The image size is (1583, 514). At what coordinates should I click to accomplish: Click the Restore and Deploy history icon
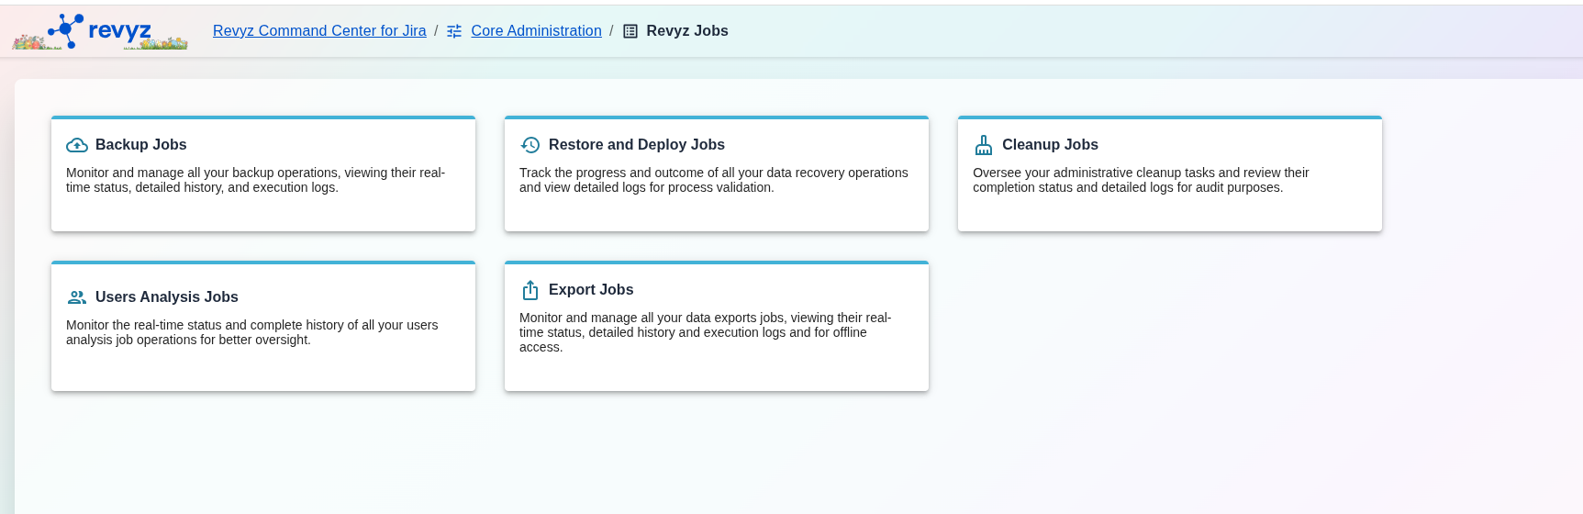coord(530,145)
